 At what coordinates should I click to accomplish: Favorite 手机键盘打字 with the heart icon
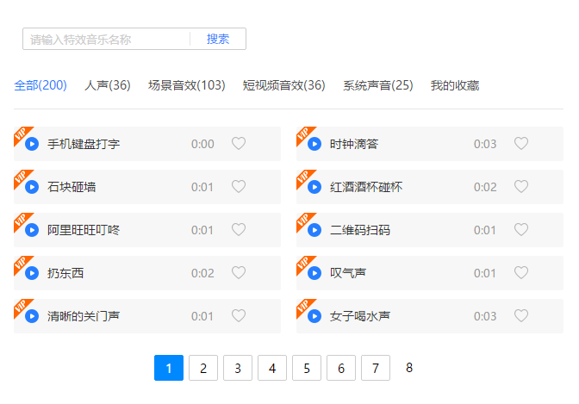(239, 143)
